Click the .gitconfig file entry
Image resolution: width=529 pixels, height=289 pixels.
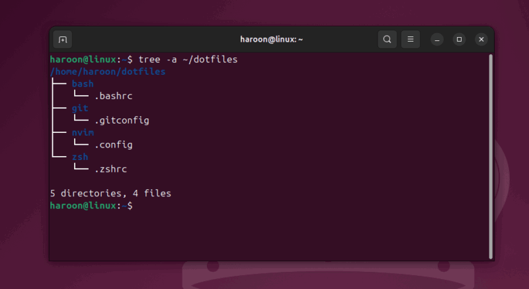point(122,120)
